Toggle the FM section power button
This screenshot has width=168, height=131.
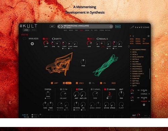(x=61, y=89)
